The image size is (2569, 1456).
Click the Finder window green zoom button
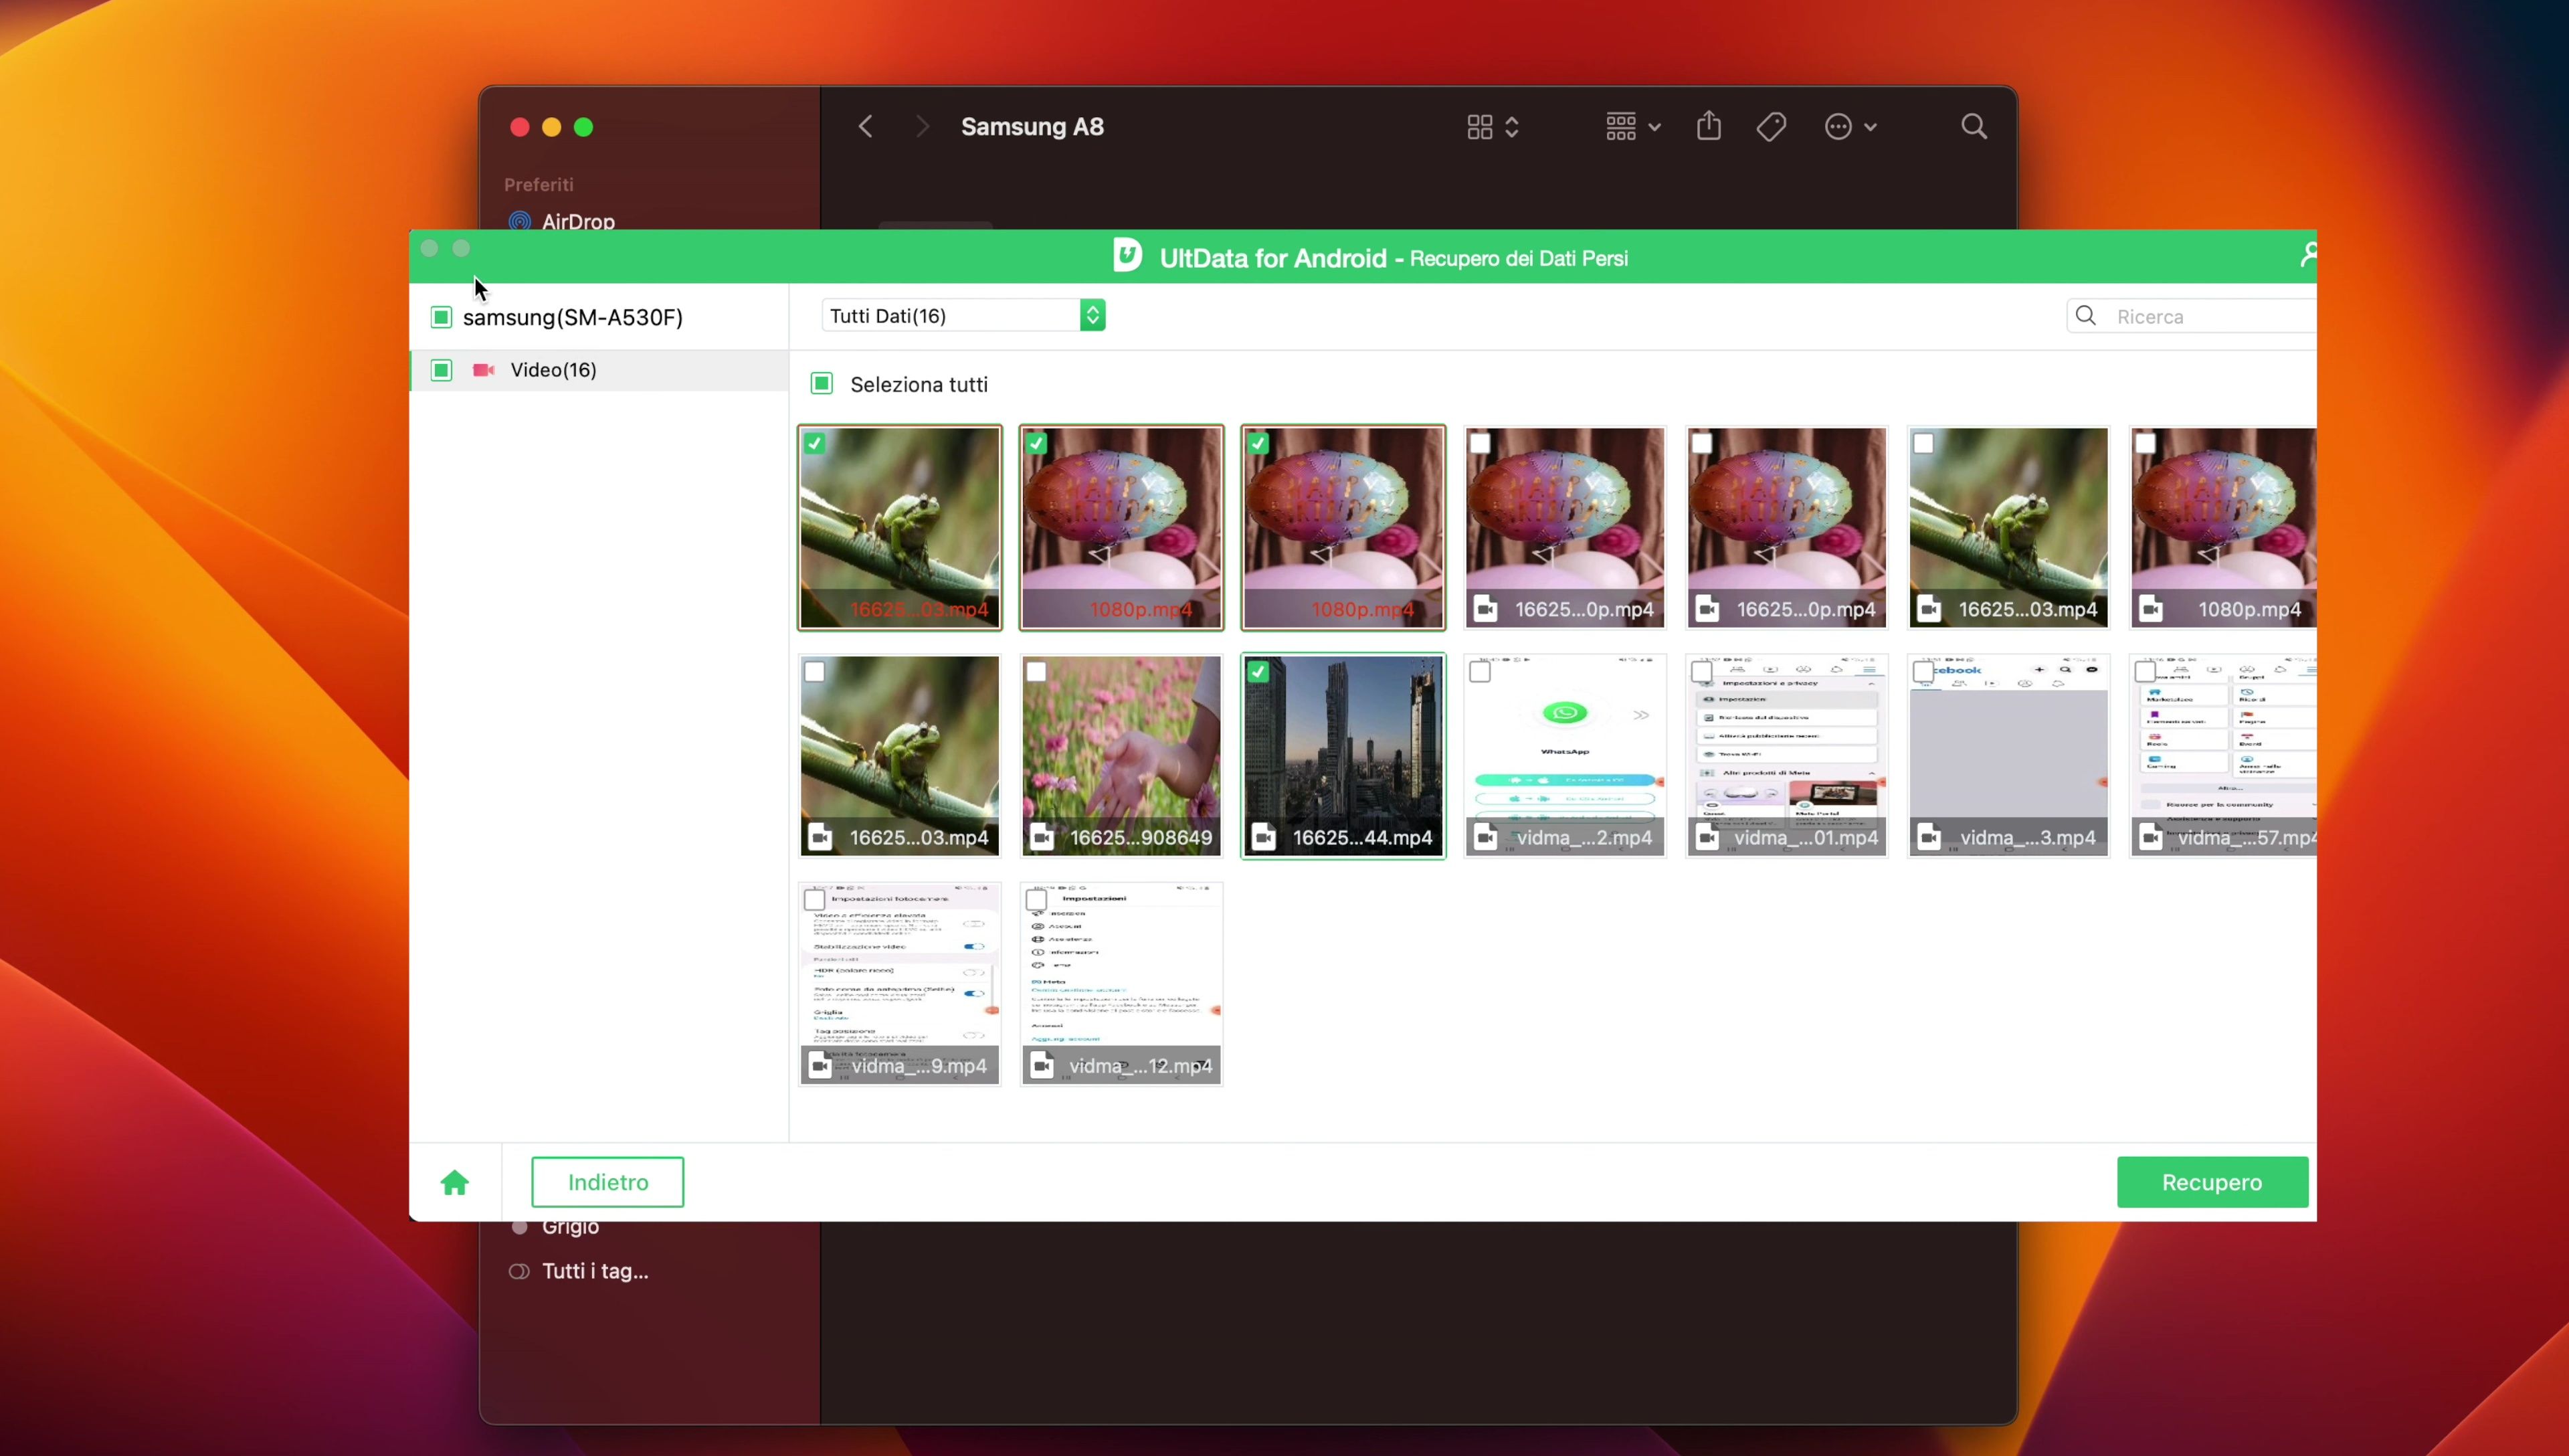point(584,127)
